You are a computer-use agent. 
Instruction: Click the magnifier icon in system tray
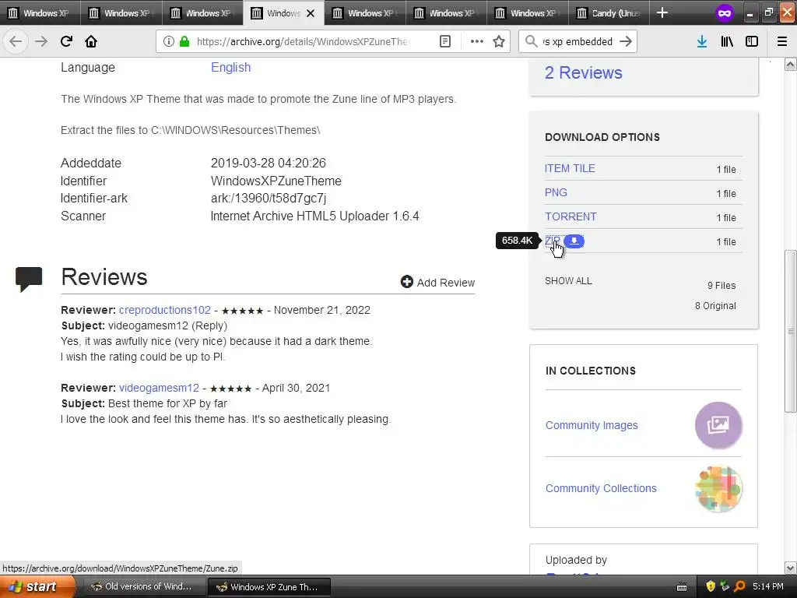(739, 587)
